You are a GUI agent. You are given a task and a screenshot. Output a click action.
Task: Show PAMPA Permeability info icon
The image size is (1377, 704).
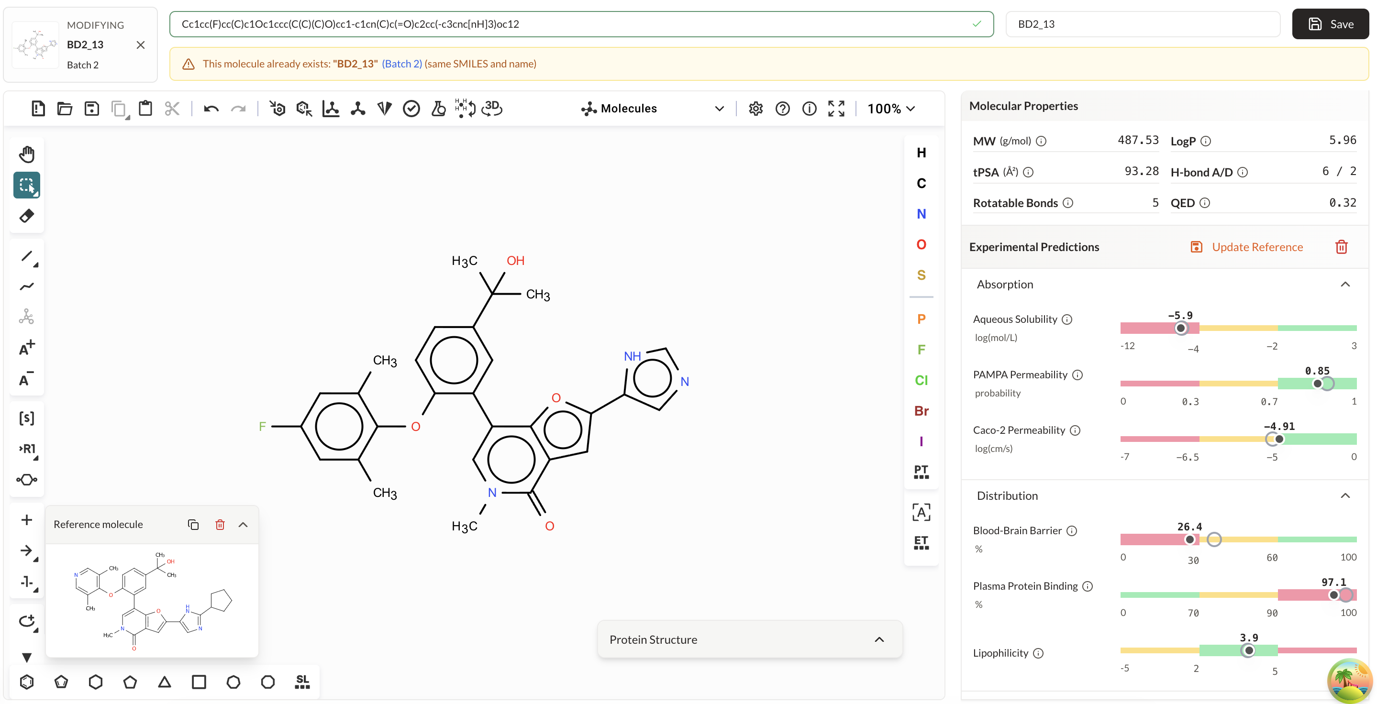coord(1077,375)
